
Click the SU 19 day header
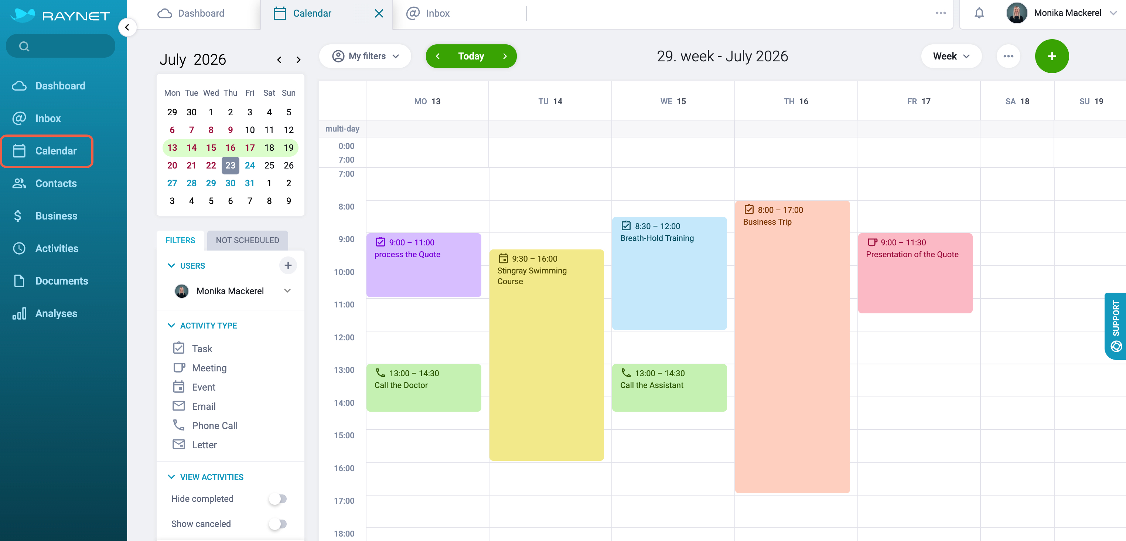[x=1091, y=102]
